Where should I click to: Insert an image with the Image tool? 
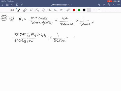56,10
